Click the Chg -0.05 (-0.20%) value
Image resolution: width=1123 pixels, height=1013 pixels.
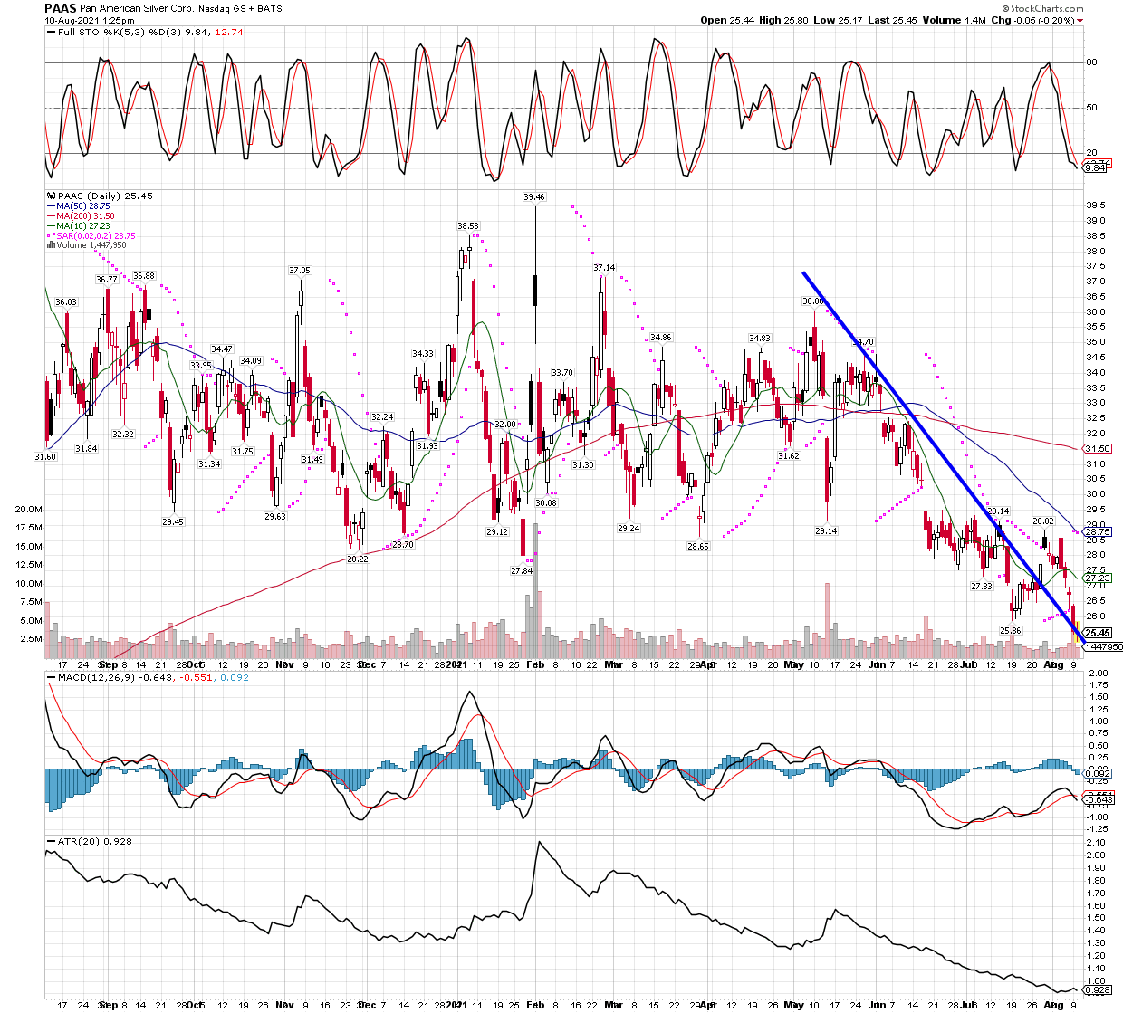pyautogui.click(x=1032, y=20)
